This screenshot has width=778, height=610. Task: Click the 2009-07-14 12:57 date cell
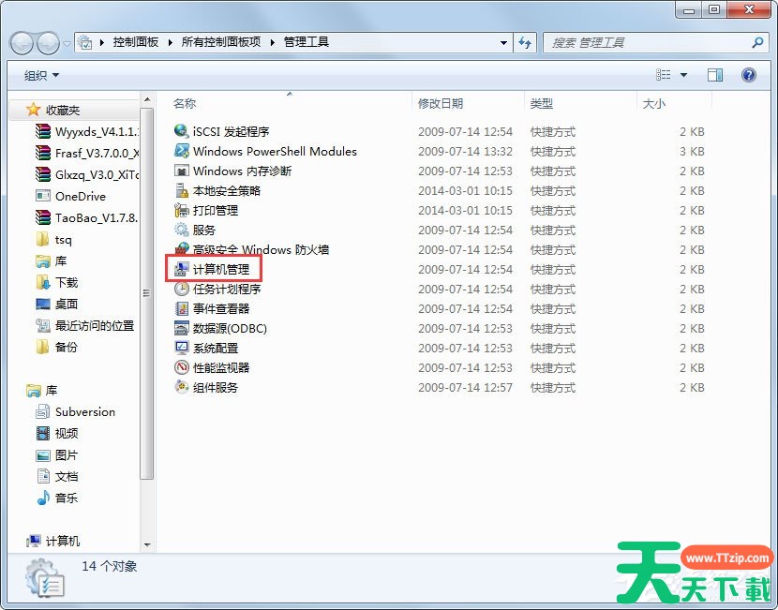(x=465, y=387)
